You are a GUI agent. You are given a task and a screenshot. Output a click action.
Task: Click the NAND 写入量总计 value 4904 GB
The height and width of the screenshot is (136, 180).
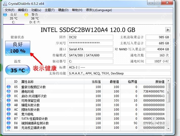(158, 49)
